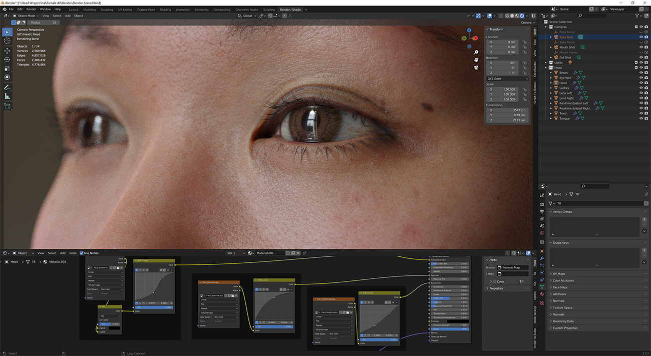This screenshot has width=651, height=356.
Task: Open the XYZ Euler rotation order dropdown
Action: [507, 79]
